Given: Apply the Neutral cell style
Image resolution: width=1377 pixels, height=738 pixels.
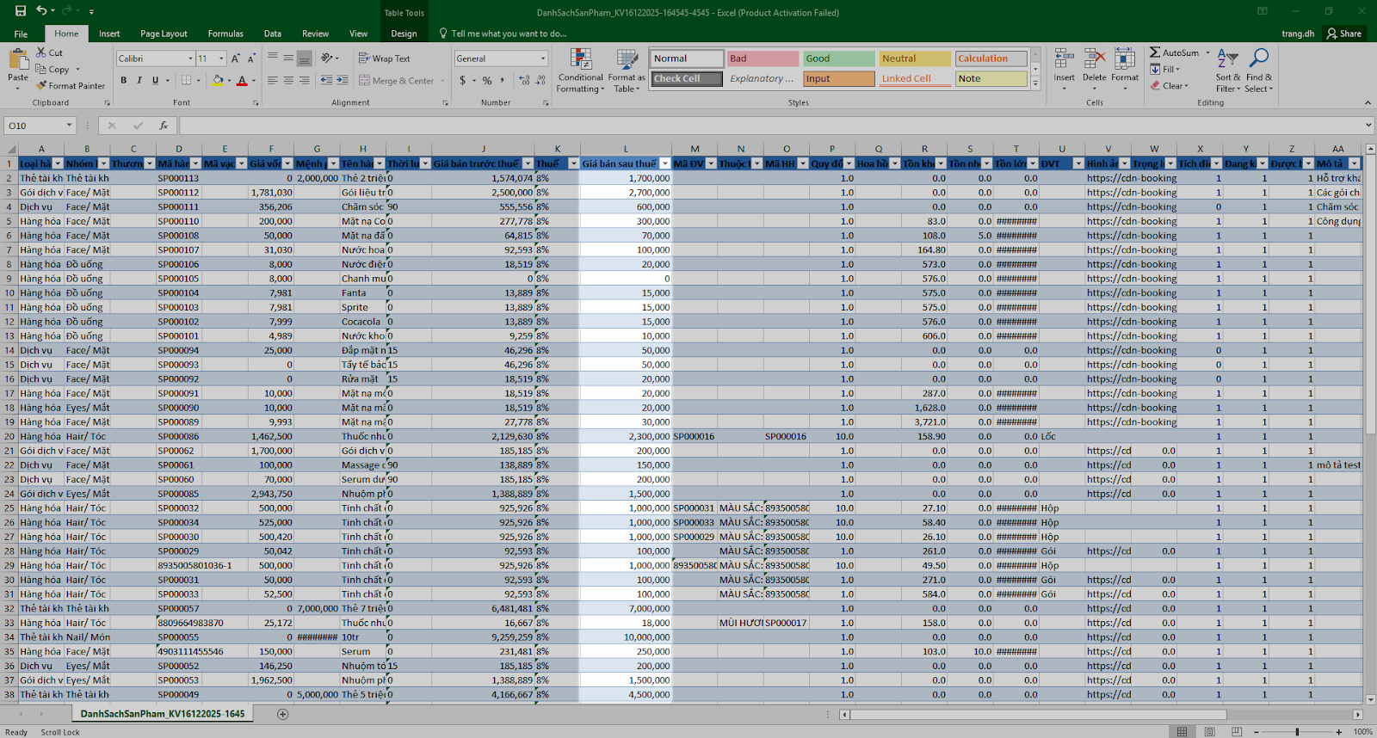Looking at the screenshot, I should point(915,58).
